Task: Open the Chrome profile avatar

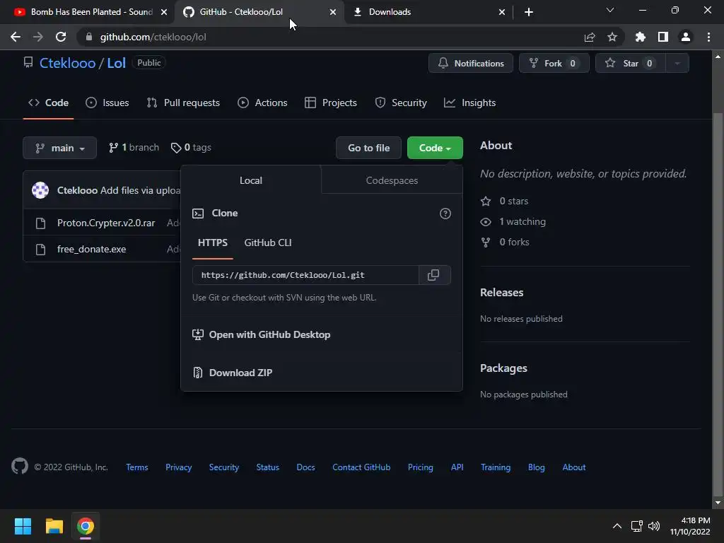Action: (686, 37)
